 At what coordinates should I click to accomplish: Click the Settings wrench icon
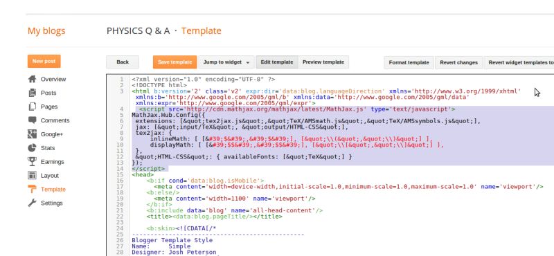pos(32,203)
